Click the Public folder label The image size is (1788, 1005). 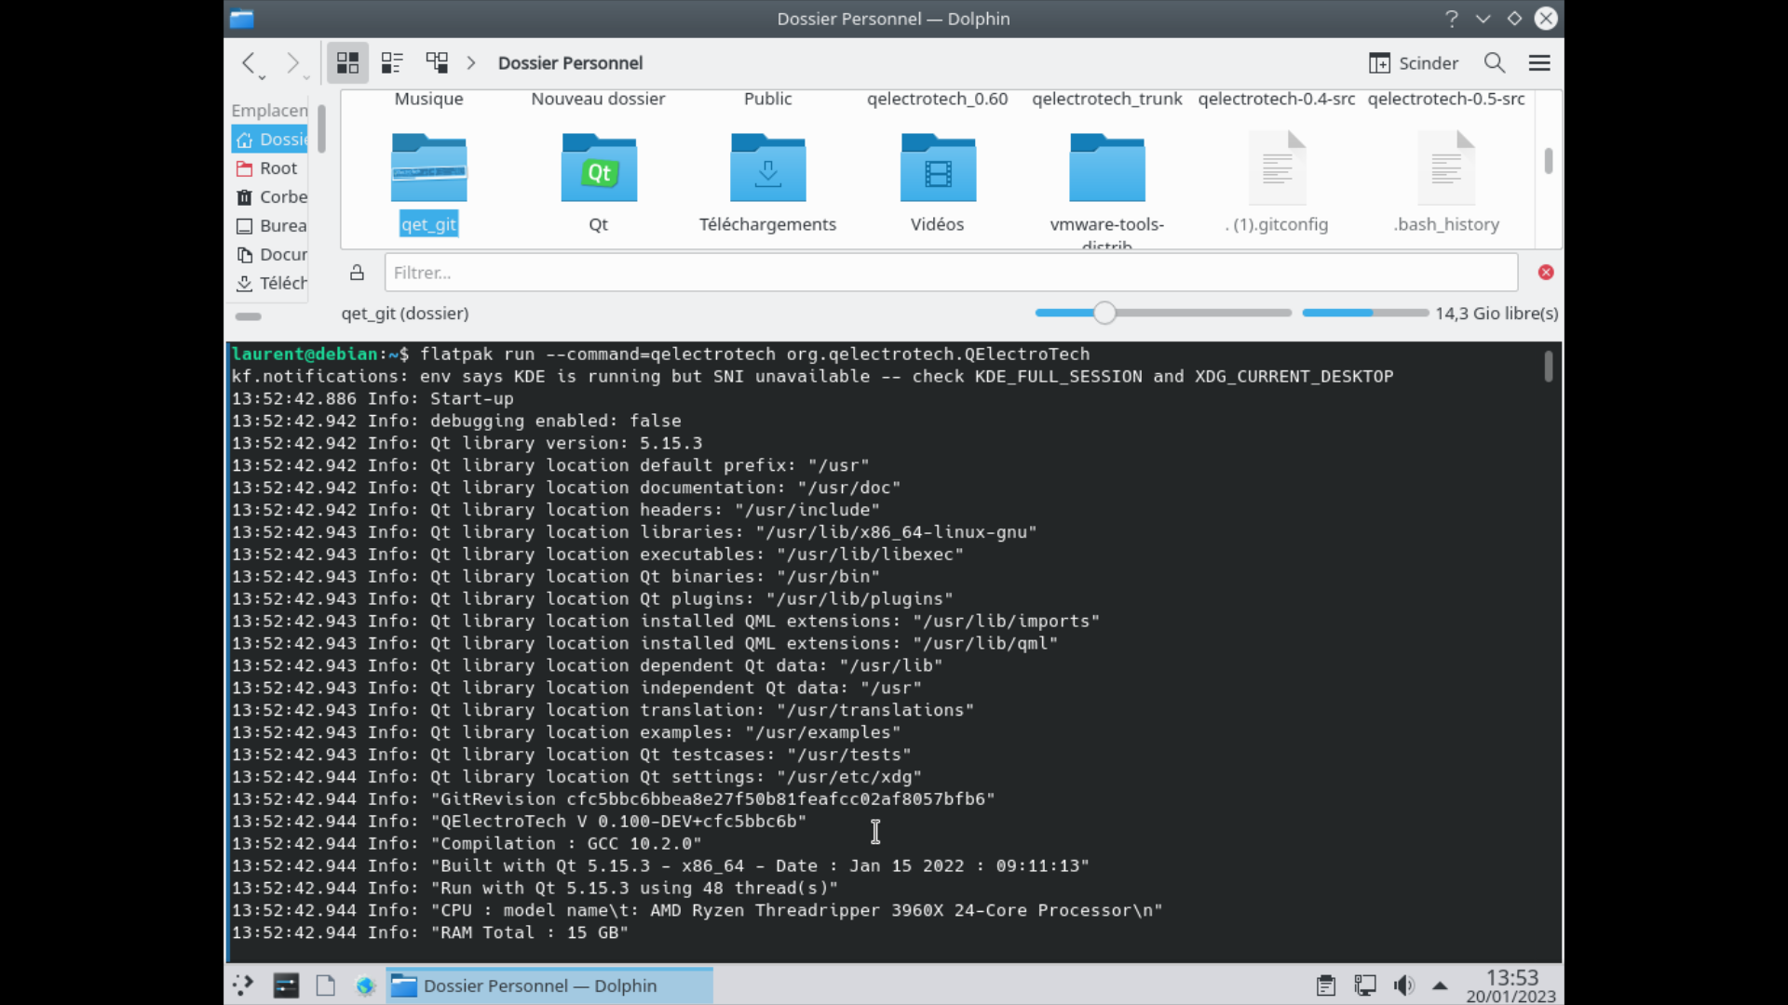[767, 99]
